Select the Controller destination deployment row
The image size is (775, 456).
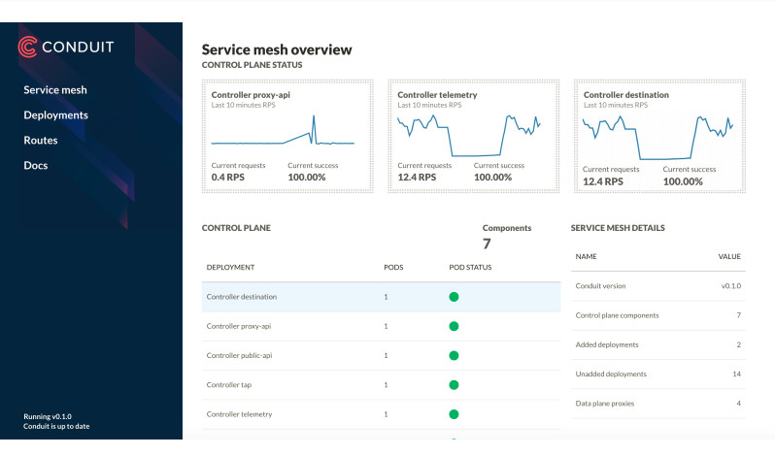[241, 297]
